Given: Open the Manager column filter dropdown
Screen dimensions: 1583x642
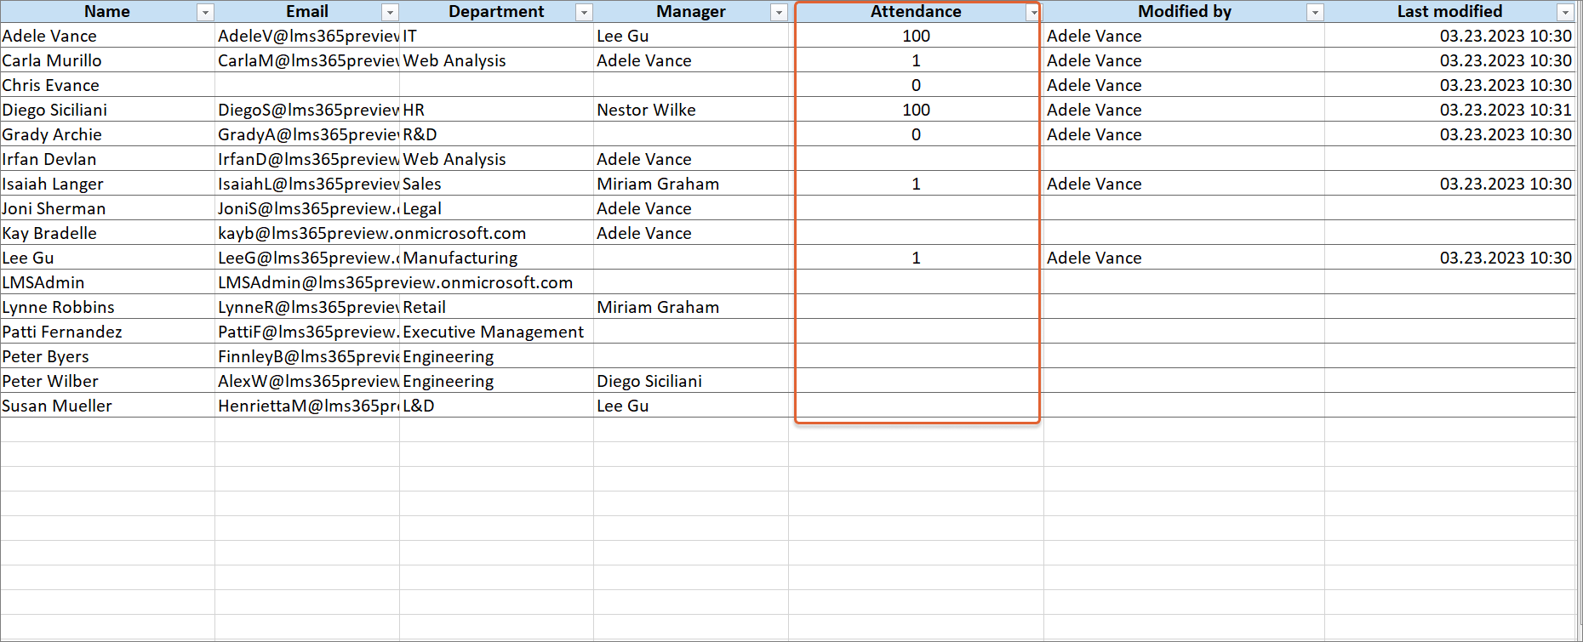Looking at the screenshot, I should click(x=778, y=12).
